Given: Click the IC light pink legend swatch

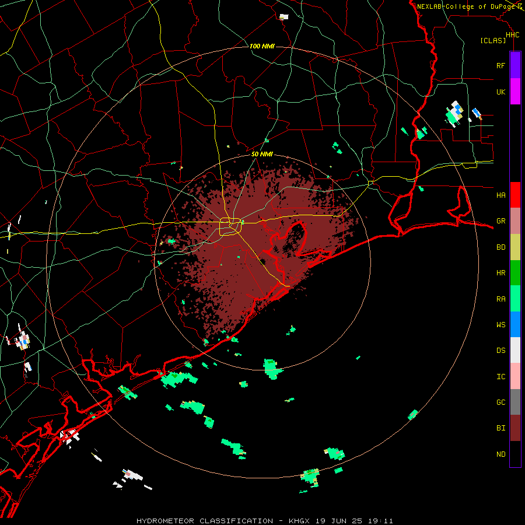Looking at the screenshot, I should (515, 376).
